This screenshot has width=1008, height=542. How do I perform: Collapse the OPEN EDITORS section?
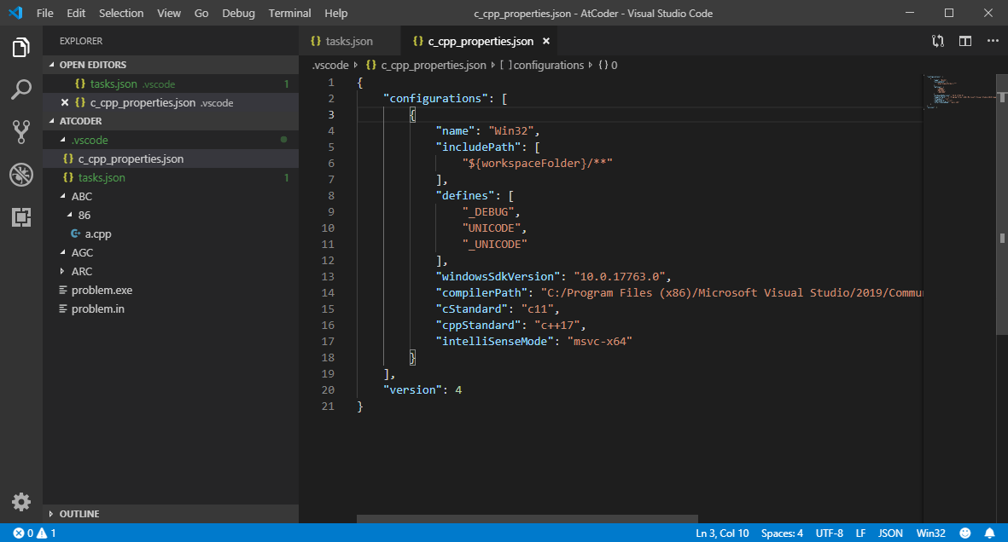(x=92, y=65)
